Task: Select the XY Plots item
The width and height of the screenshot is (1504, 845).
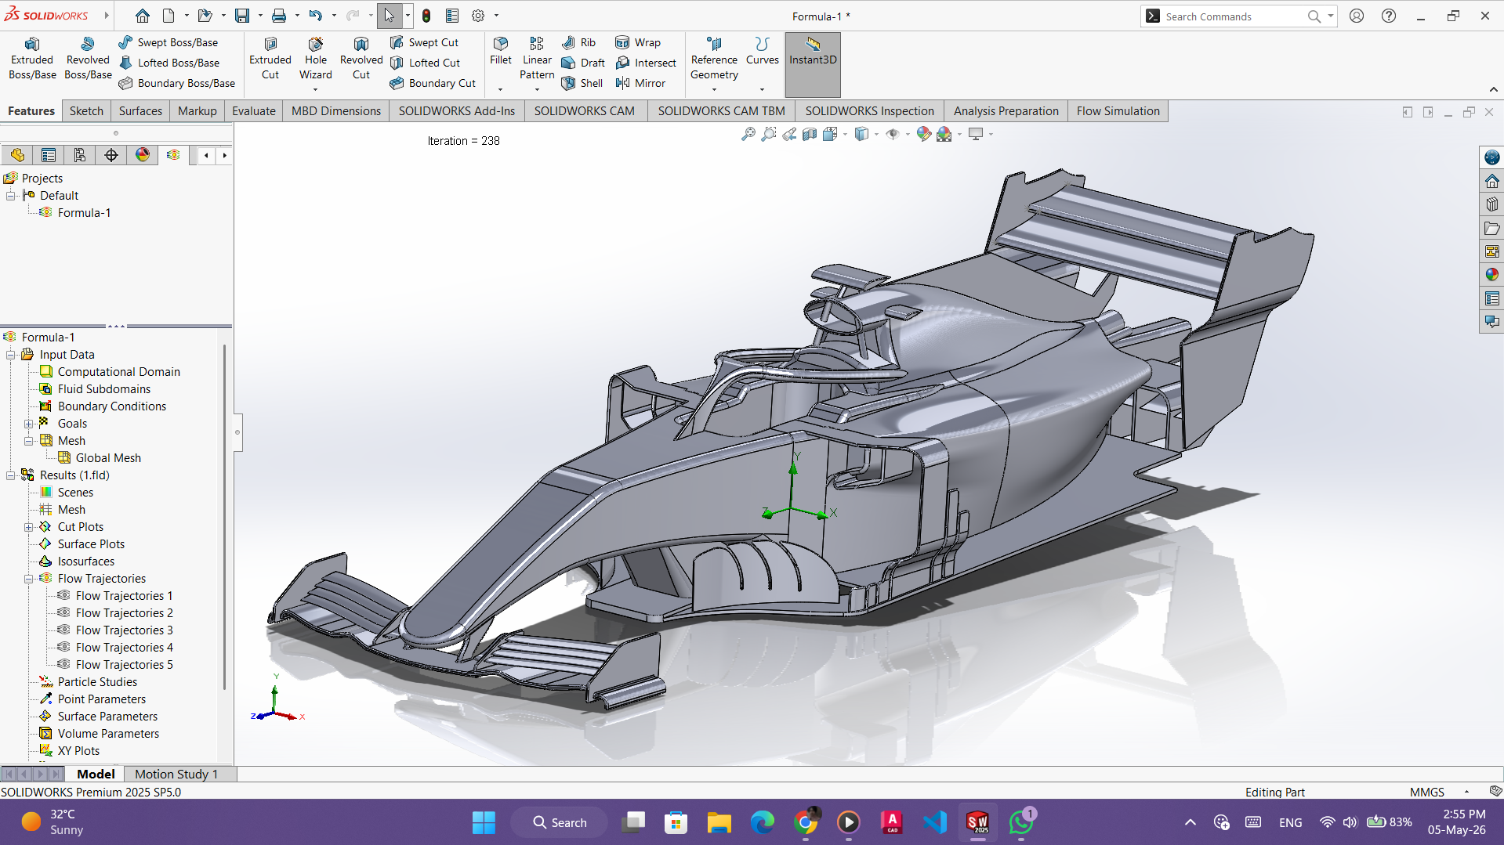Action: tap(78, 751)
